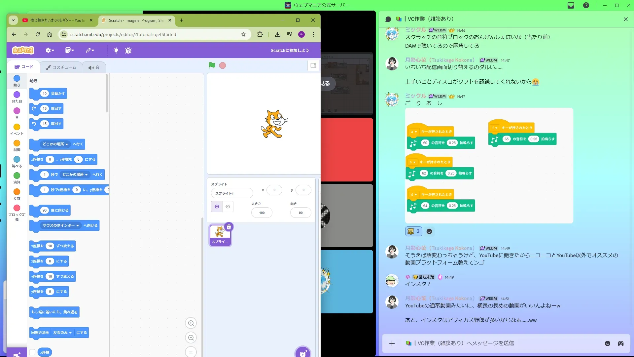Viewport: 634px width, 357px height.
Task: Open the Scratch debug icon in the menu bar
Action: click(x=128, y=50)
